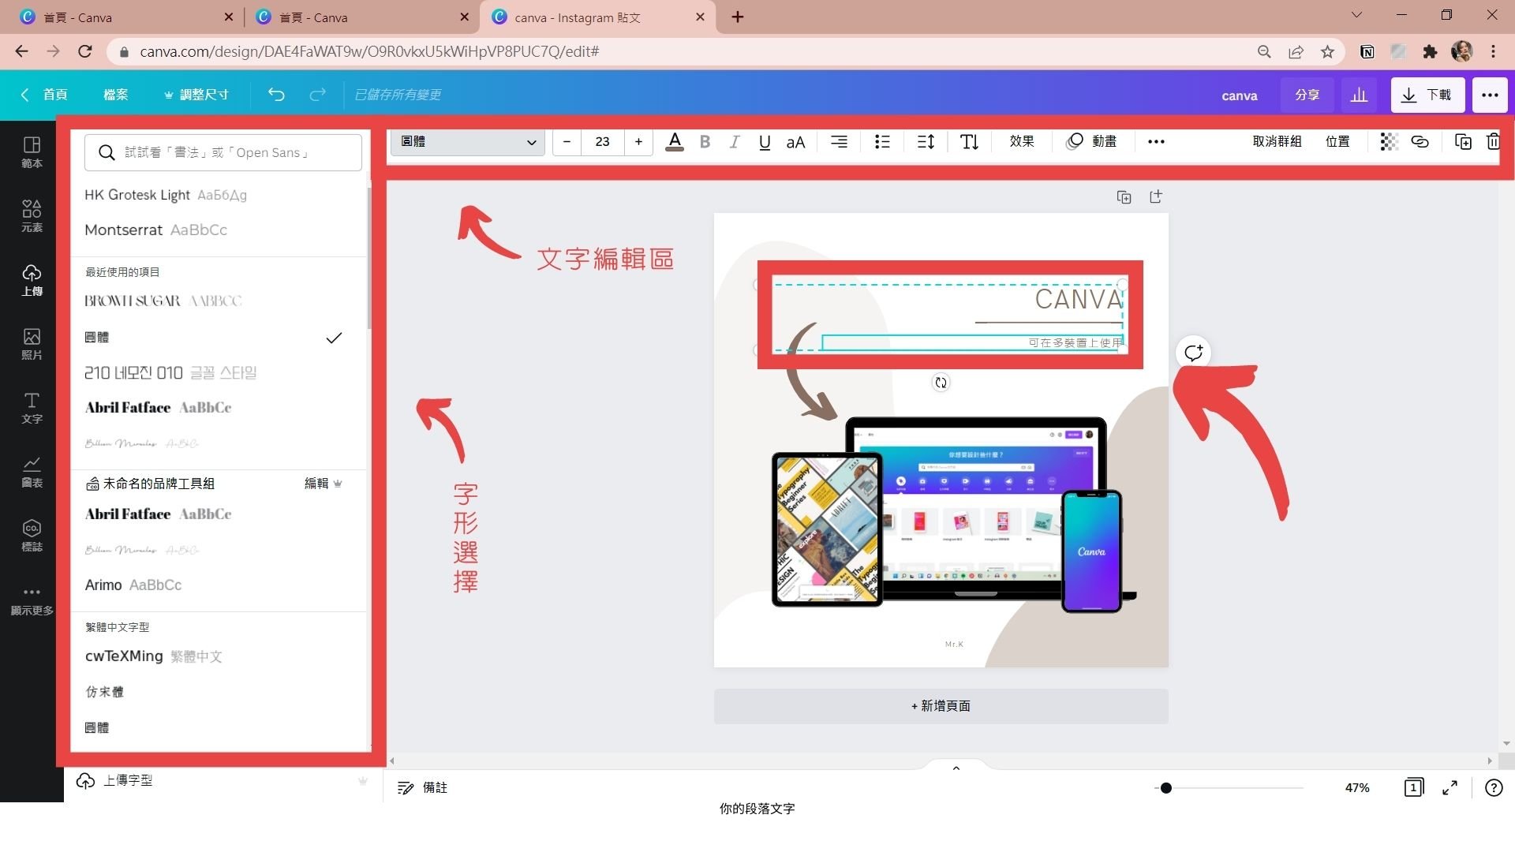Click the font size field showing 23
This screenshot has width=1515, height=852.
603,142
